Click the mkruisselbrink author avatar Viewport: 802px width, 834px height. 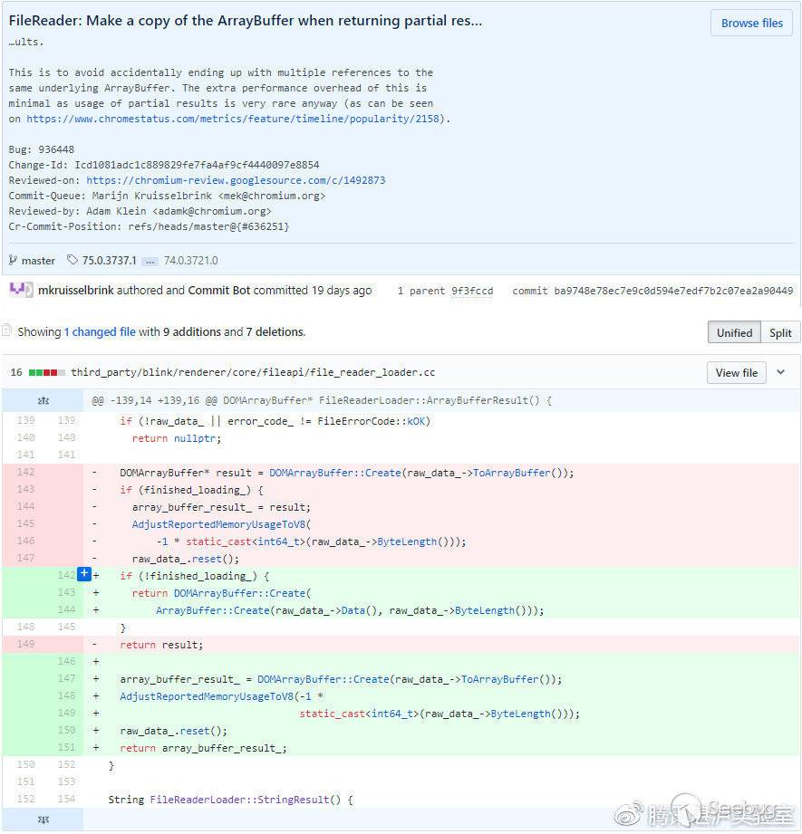coord(22,290)
